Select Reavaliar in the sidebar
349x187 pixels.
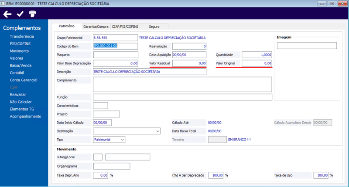pyautogui.click(x=18, y=94)
